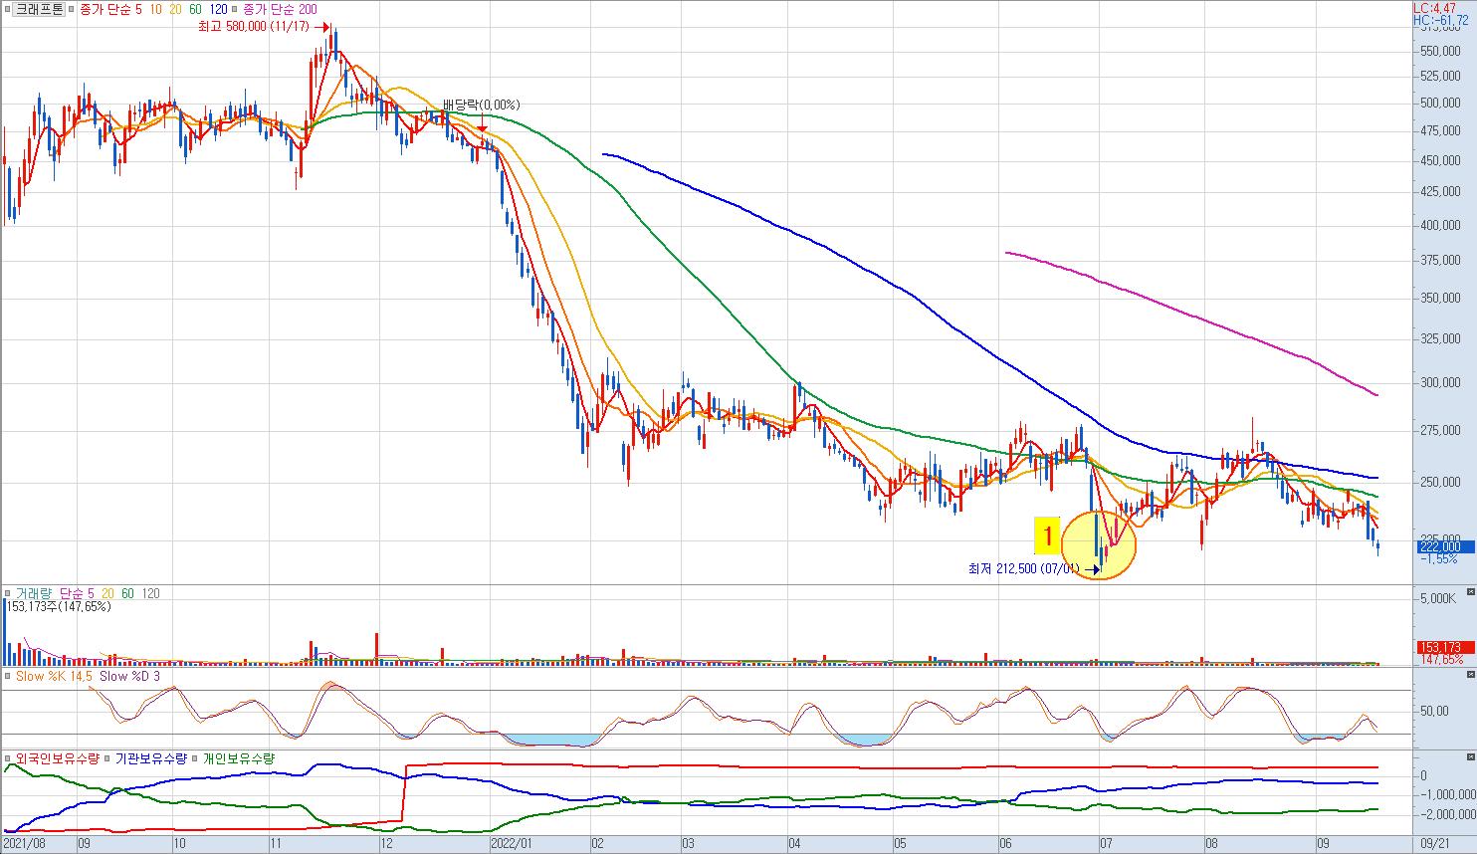
Task: Click the 거래량 indicator label
Action: 33,593
